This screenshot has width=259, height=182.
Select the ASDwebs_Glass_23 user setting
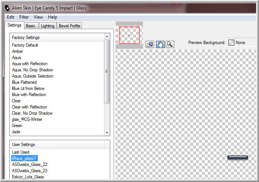point(29,171)
